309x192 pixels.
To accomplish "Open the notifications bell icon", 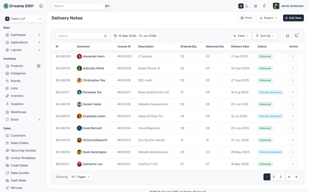I will pos(264,6).
